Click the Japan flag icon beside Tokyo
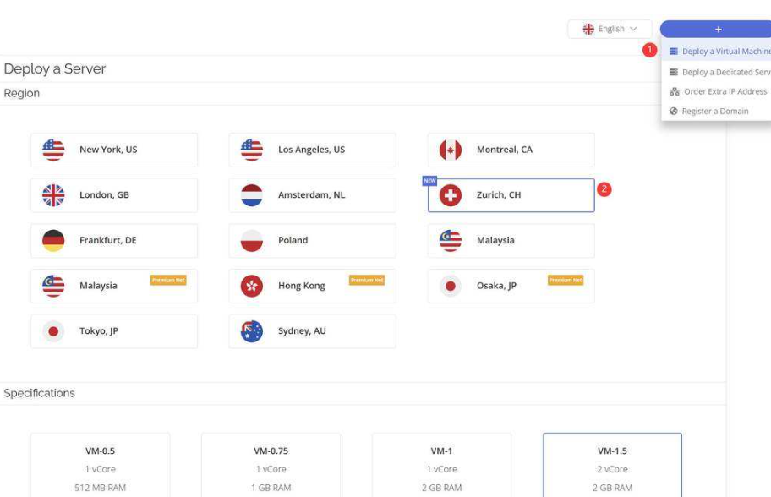The height and width of the screenshot is (497, 771). 53,331
